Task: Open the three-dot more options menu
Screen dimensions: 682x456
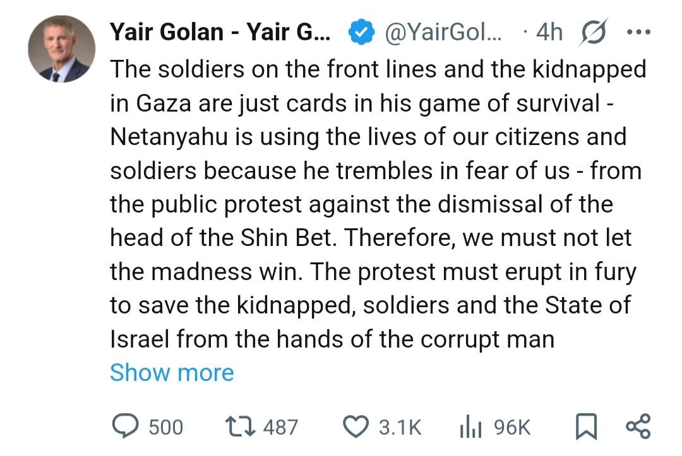Action: pos(637,32)
